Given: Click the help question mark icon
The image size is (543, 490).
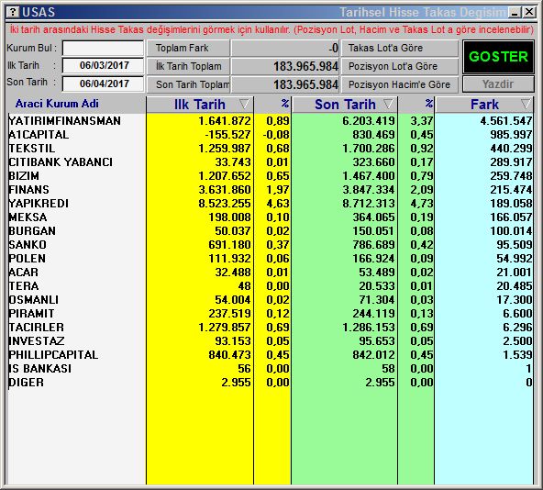Looking at the screenshot, I should 13,12.
